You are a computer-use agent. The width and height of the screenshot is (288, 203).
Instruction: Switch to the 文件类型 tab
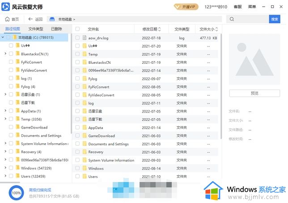click(36, 29)
